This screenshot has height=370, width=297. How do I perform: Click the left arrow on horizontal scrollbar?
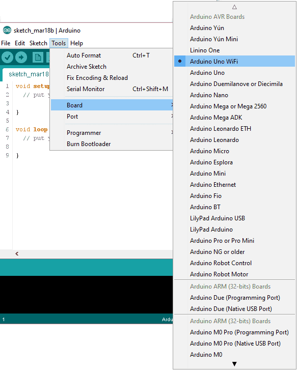(17, 253)
